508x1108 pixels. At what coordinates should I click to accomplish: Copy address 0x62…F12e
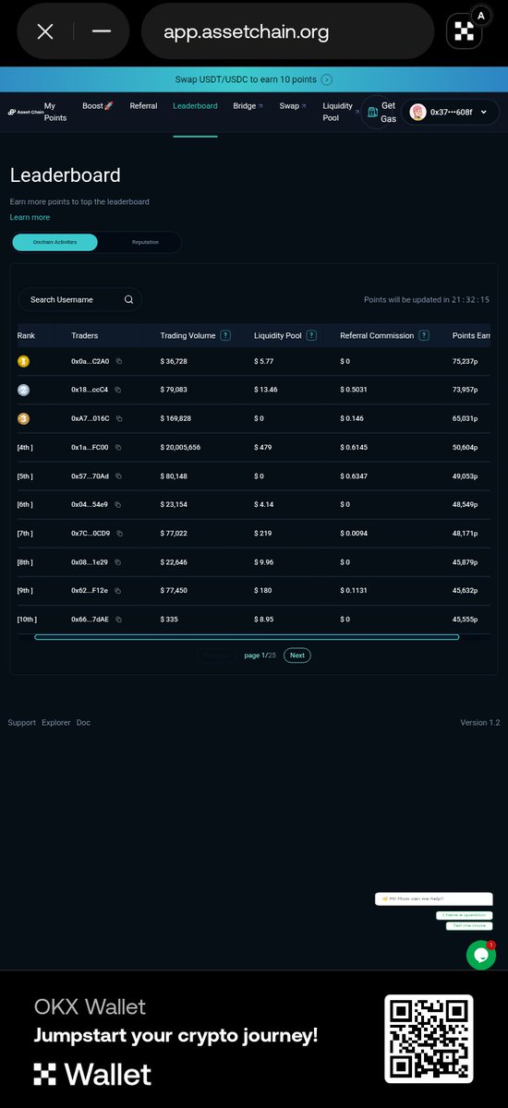(x=118, y=590)
